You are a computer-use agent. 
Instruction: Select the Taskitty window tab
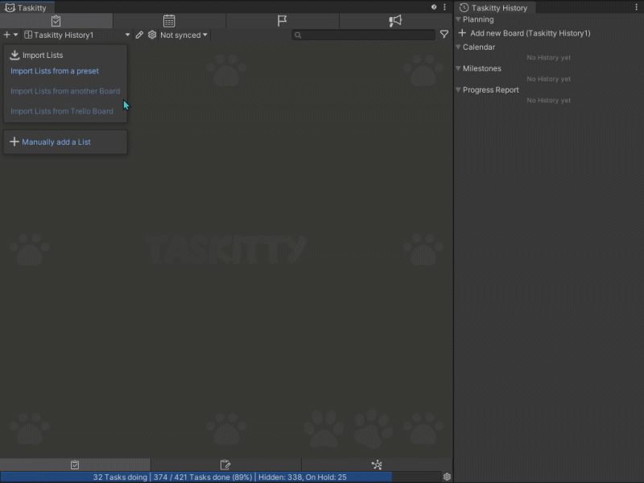tap(27, 7)
